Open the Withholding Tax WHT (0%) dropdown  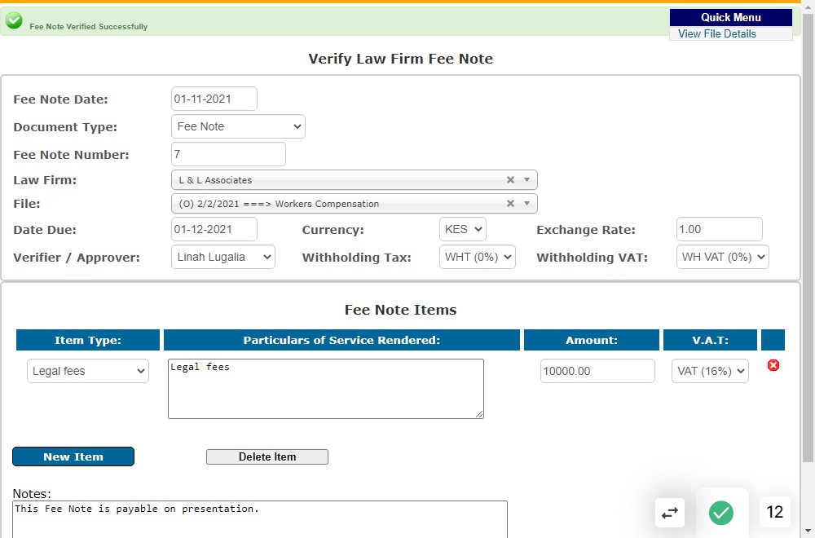477,257
